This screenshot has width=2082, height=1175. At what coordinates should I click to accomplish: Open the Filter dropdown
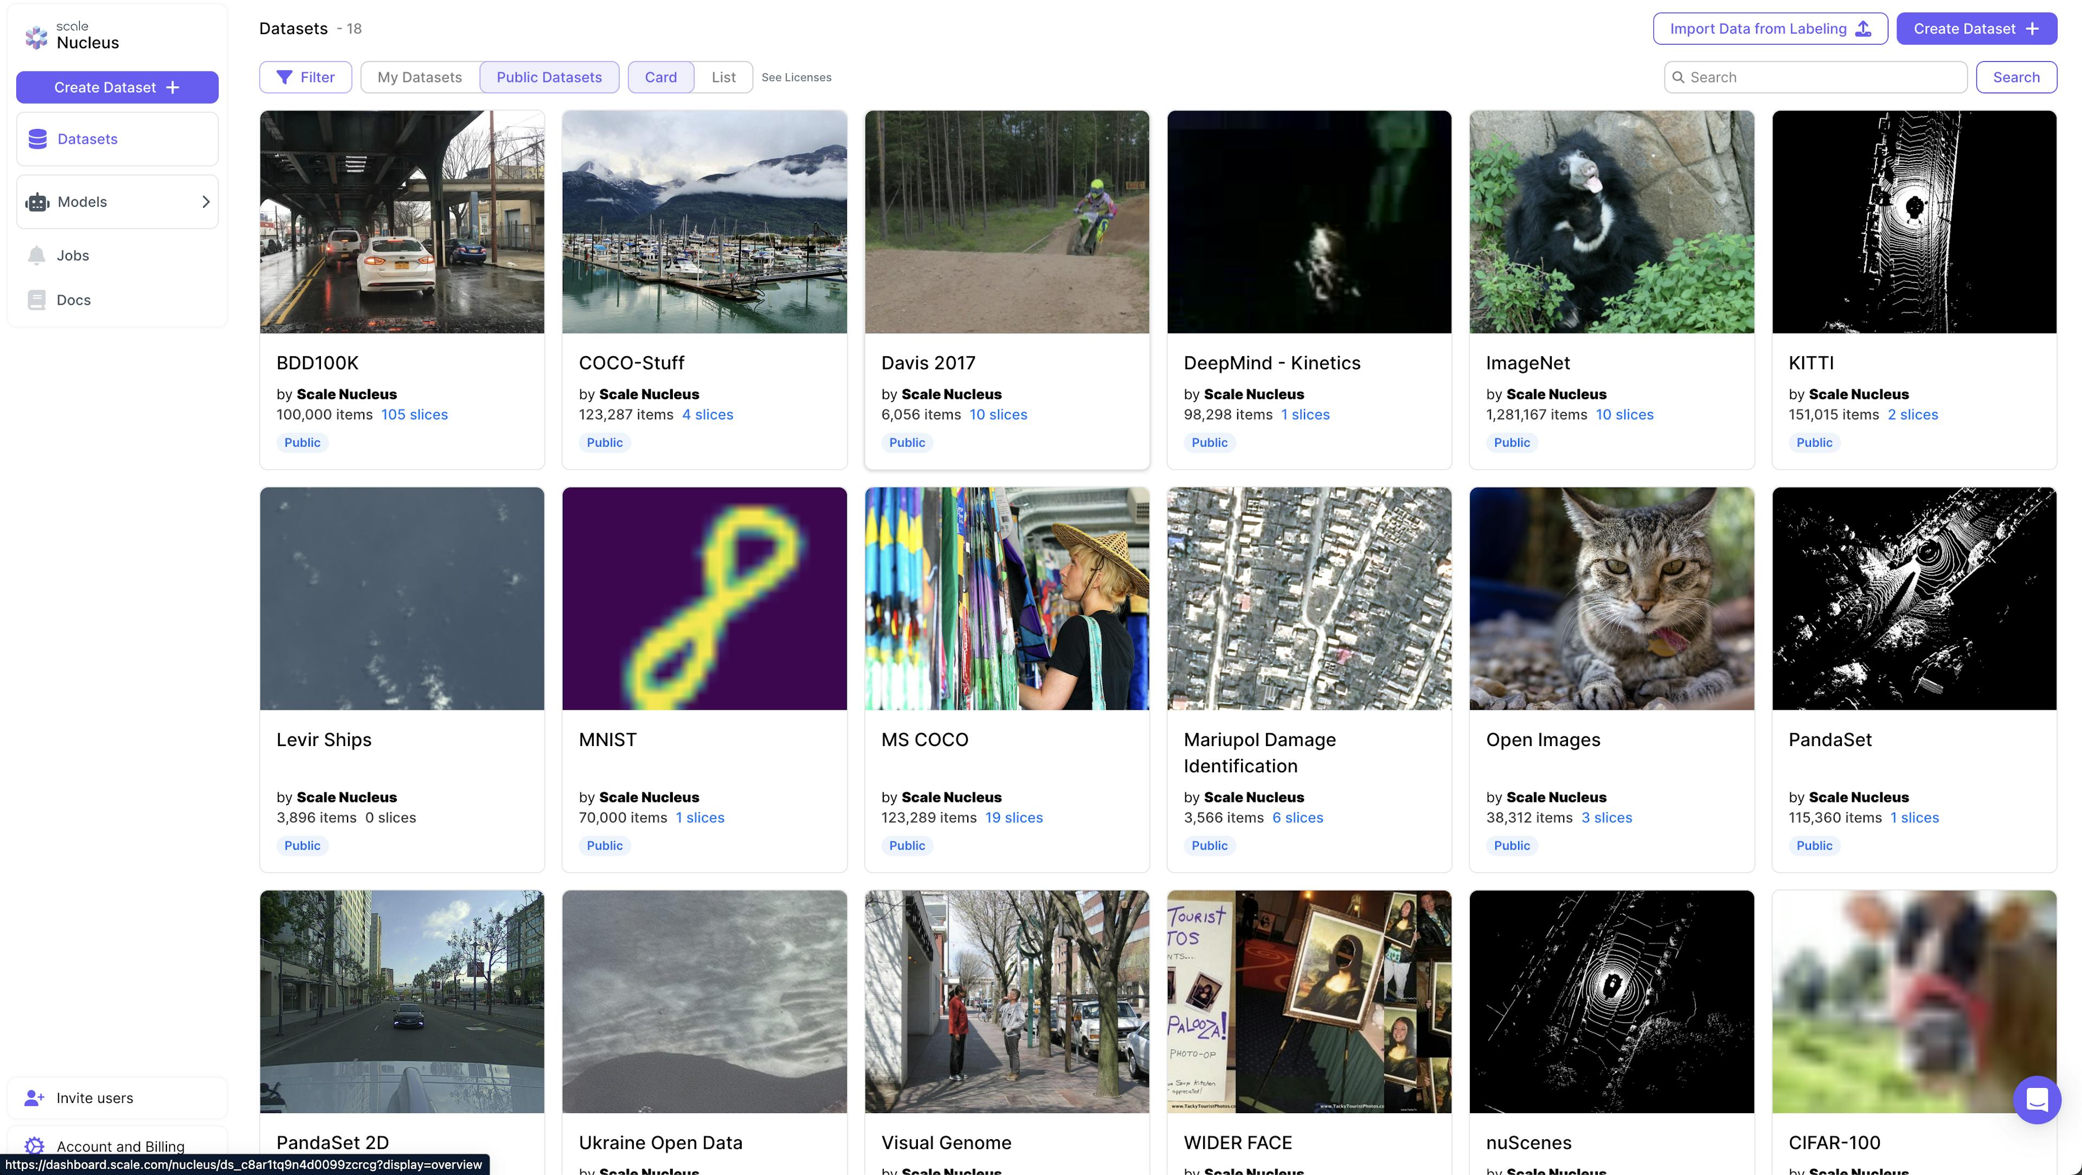305,78
